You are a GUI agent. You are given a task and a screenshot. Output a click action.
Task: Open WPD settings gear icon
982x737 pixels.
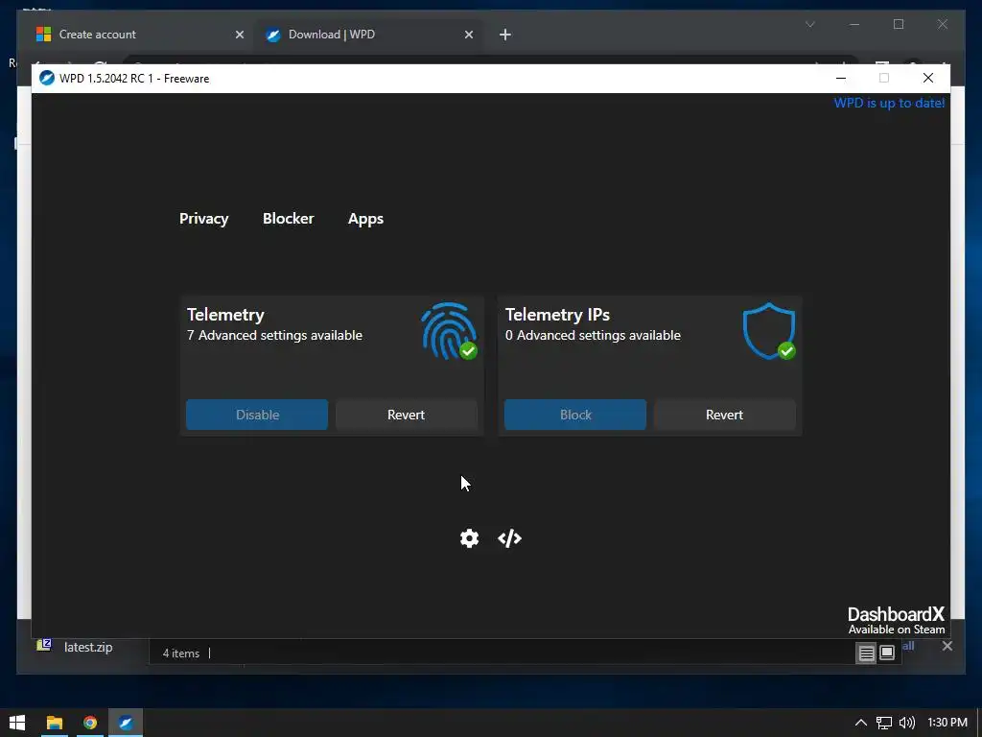click(469, 538)
